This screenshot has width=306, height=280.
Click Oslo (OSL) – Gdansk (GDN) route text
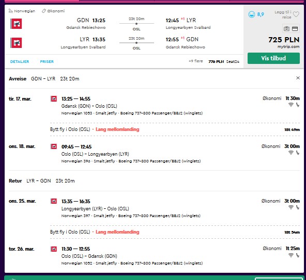point(89,256)
